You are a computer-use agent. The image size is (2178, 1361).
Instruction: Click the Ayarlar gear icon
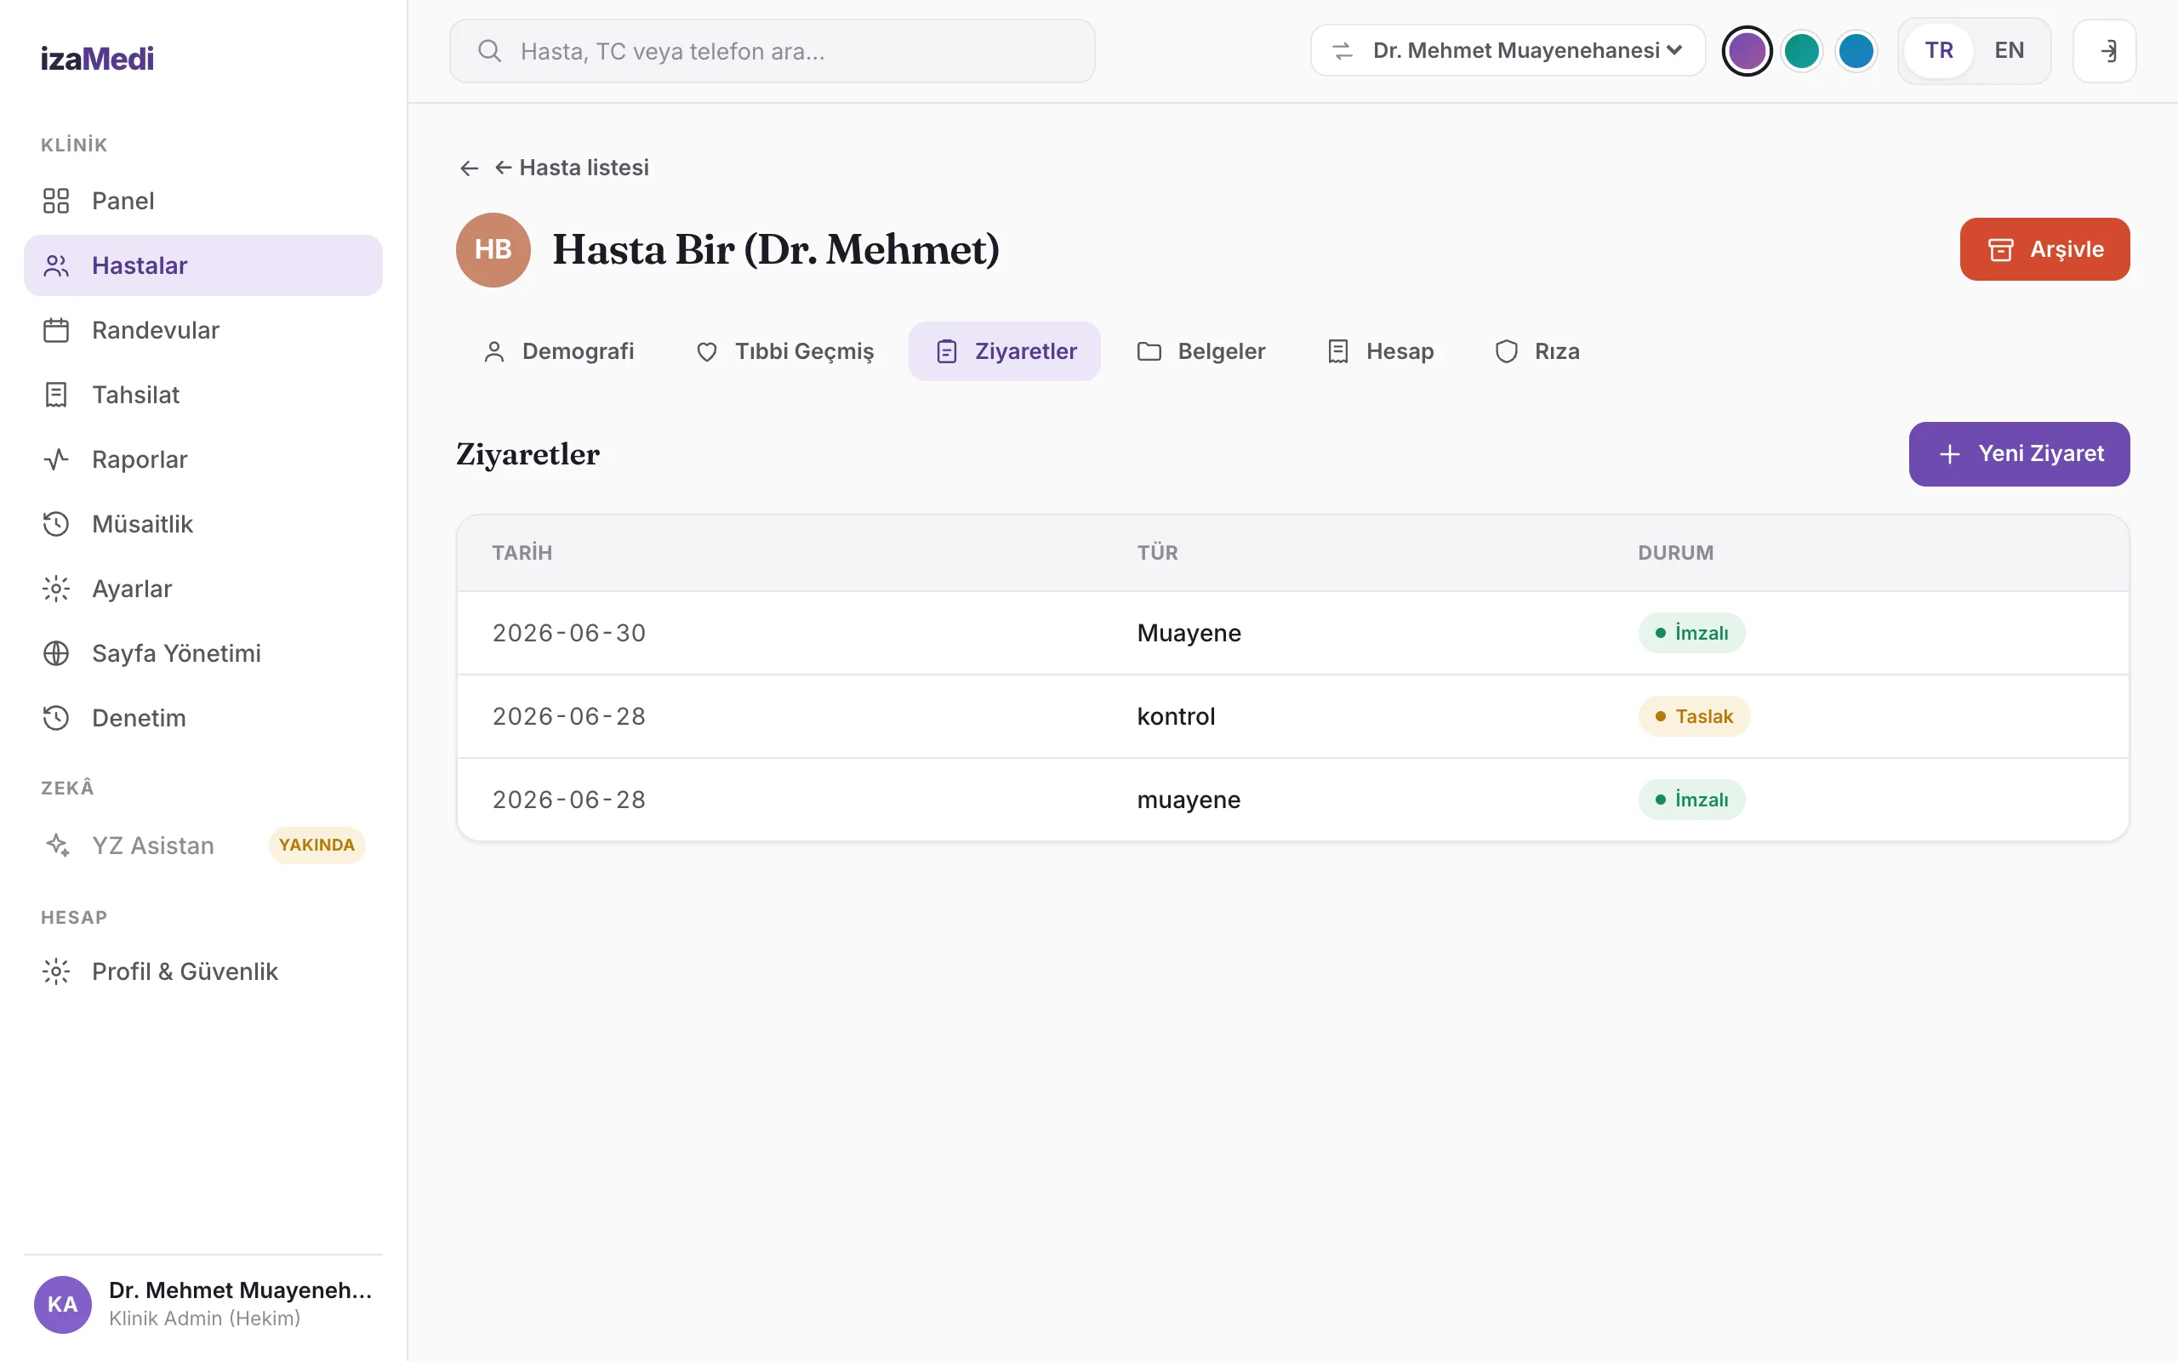coord(56,589)
